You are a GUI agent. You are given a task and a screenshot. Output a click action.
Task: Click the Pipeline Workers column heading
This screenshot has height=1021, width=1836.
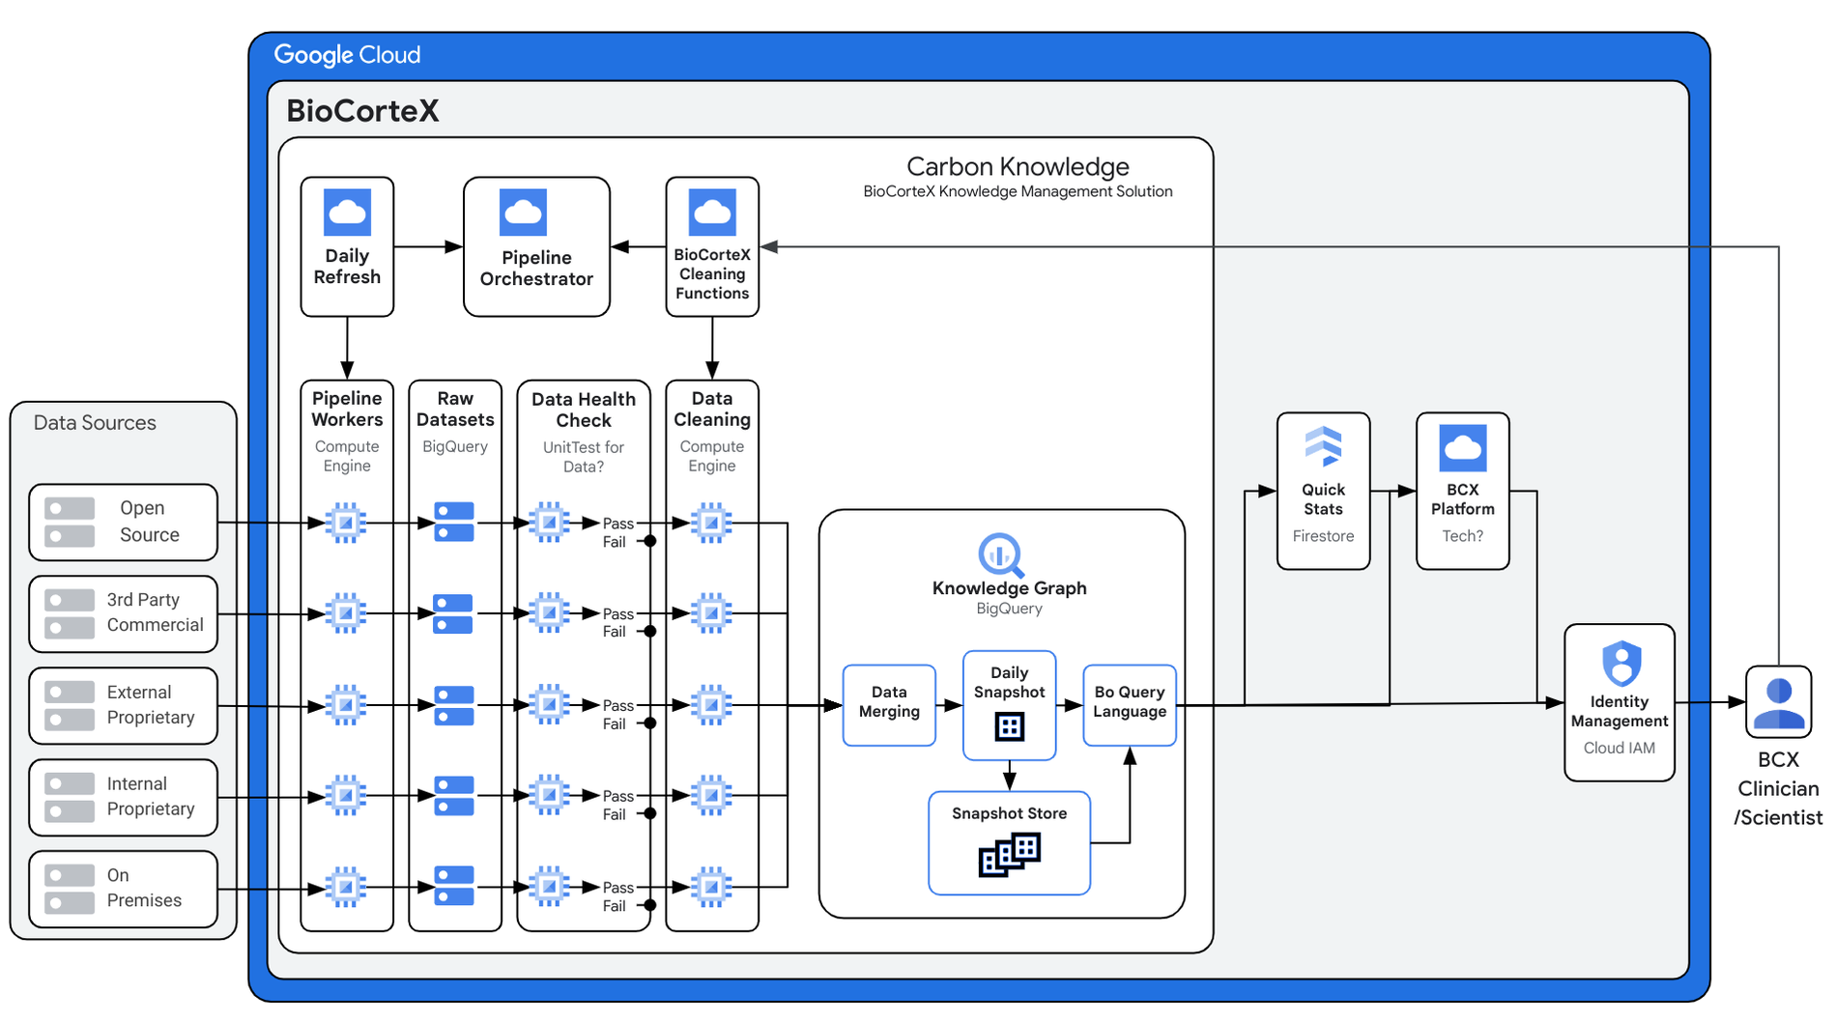(347, 409)
